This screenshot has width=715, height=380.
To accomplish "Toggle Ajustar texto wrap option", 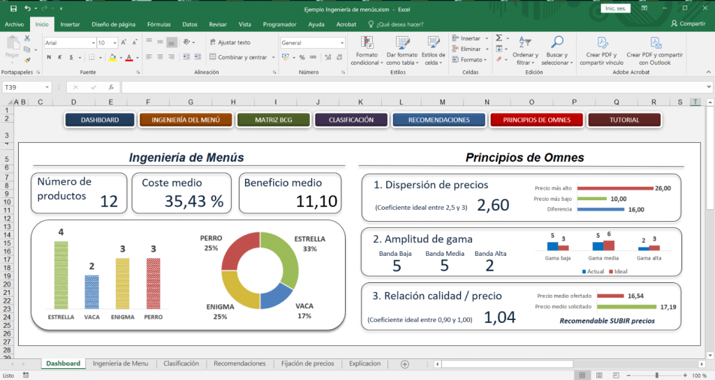I will 230,43.
